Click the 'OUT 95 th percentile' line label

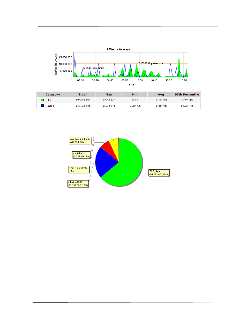pyautogui.click(x=151, y=63)
